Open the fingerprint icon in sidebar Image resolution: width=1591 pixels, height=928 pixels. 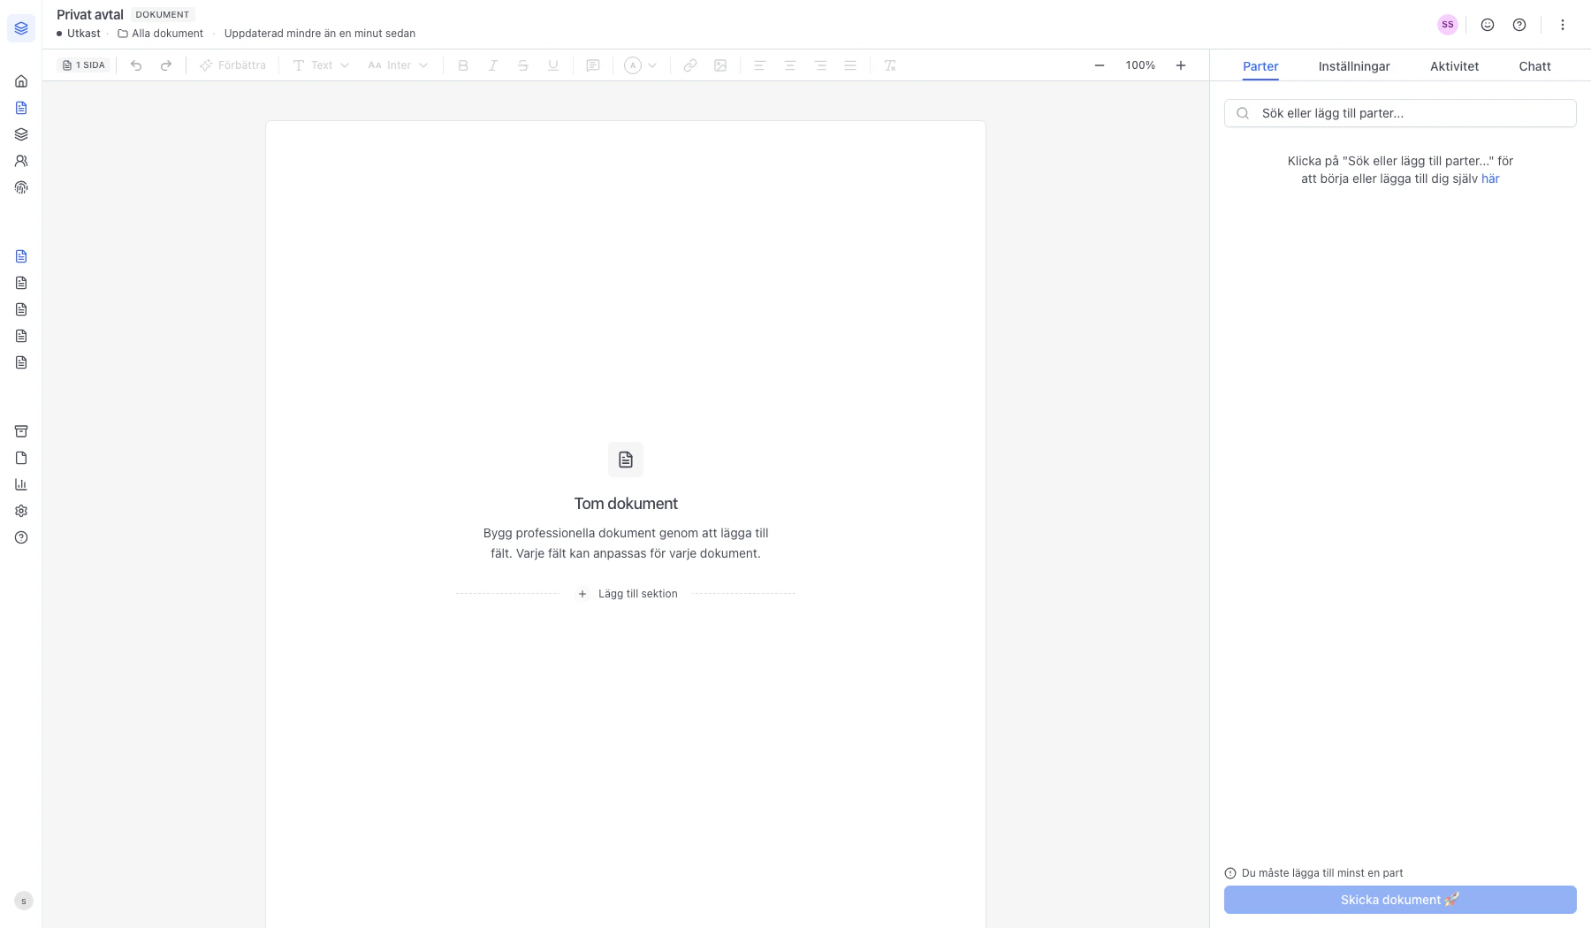(x=21, y=187)
